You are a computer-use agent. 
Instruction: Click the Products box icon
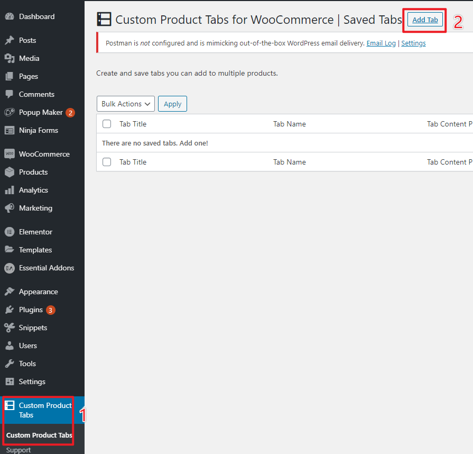click(x=10, y=172)
